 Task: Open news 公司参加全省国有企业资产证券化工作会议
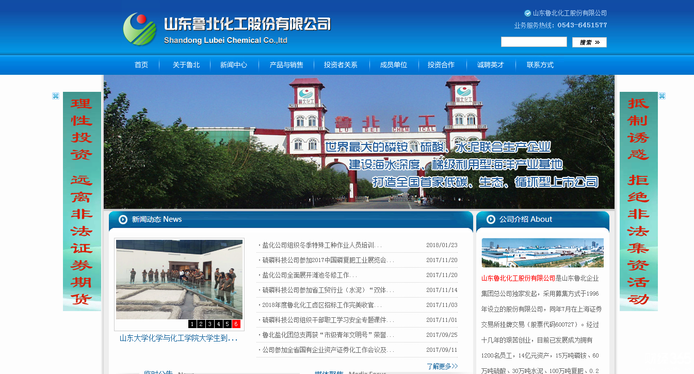[x=328, y=350]
